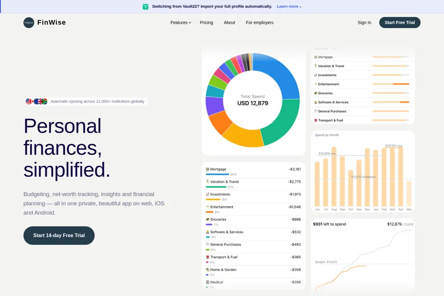The image size is (444, 296).
Task: Click the Aug bar in Spend by Month
Action: 334,177
